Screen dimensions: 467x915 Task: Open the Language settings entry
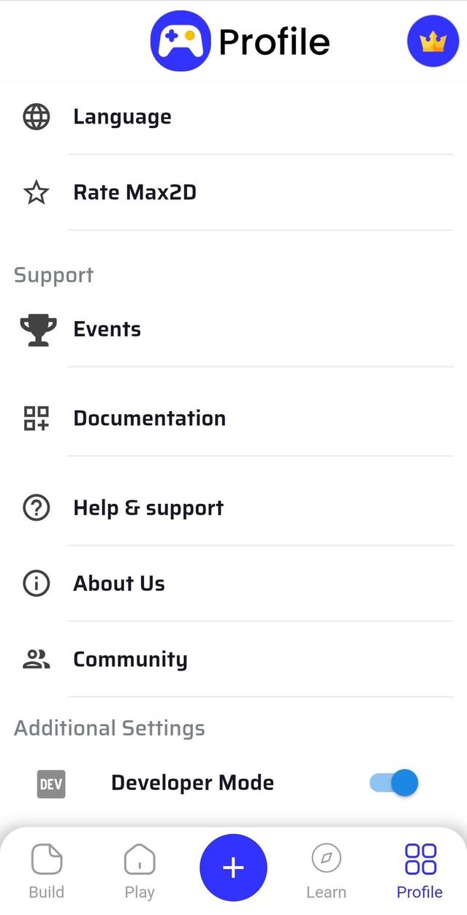pyautogui.click(x=122, y=117)
